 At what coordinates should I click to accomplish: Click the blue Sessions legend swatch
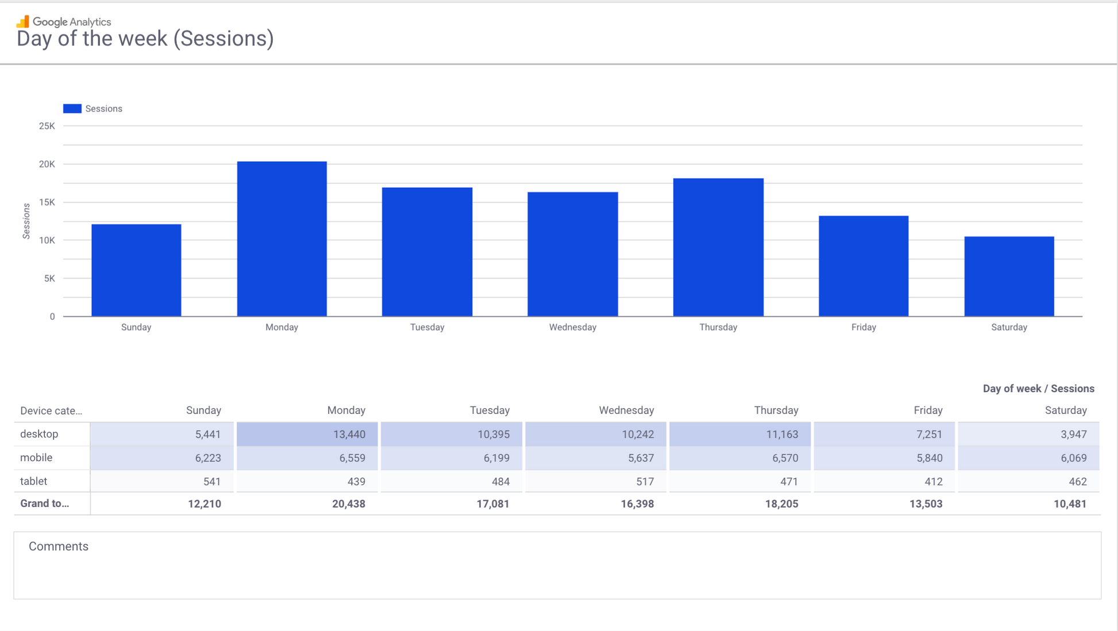tap(72, 109)
